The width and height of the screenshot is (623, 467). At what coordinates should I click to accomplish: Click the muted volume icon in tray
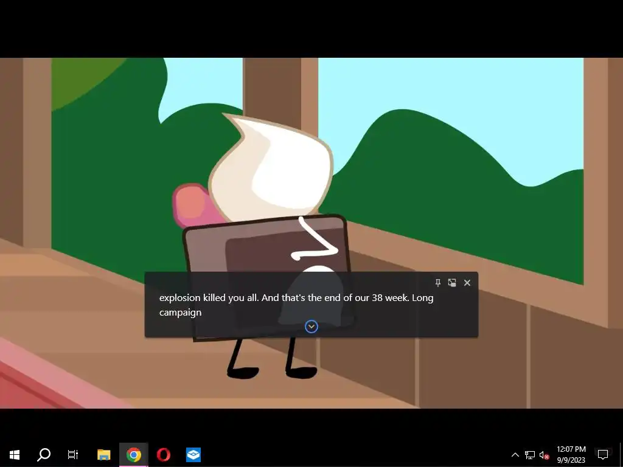tap(544, 455)
